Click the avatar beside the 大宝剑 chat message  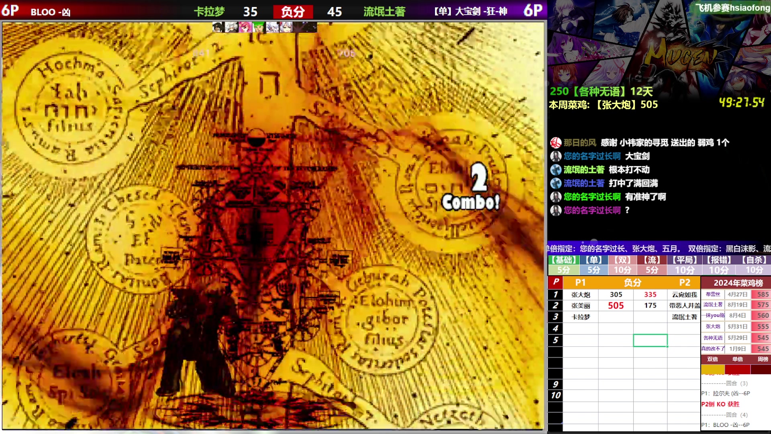[556, 156]
